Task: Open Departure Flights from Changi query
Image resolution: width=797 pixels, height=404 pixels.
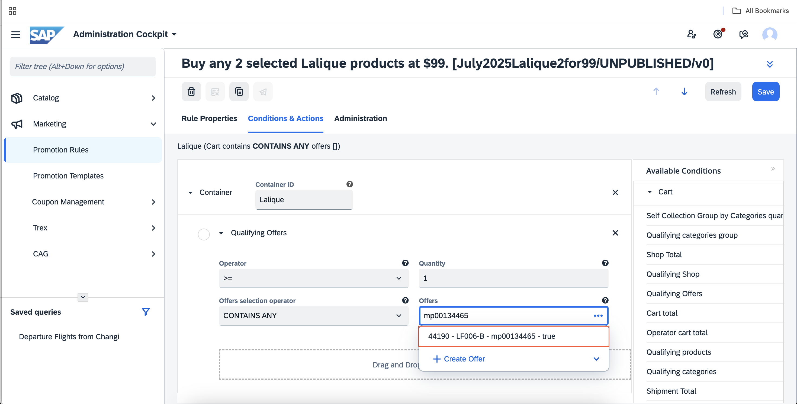Action: point(69,337)
